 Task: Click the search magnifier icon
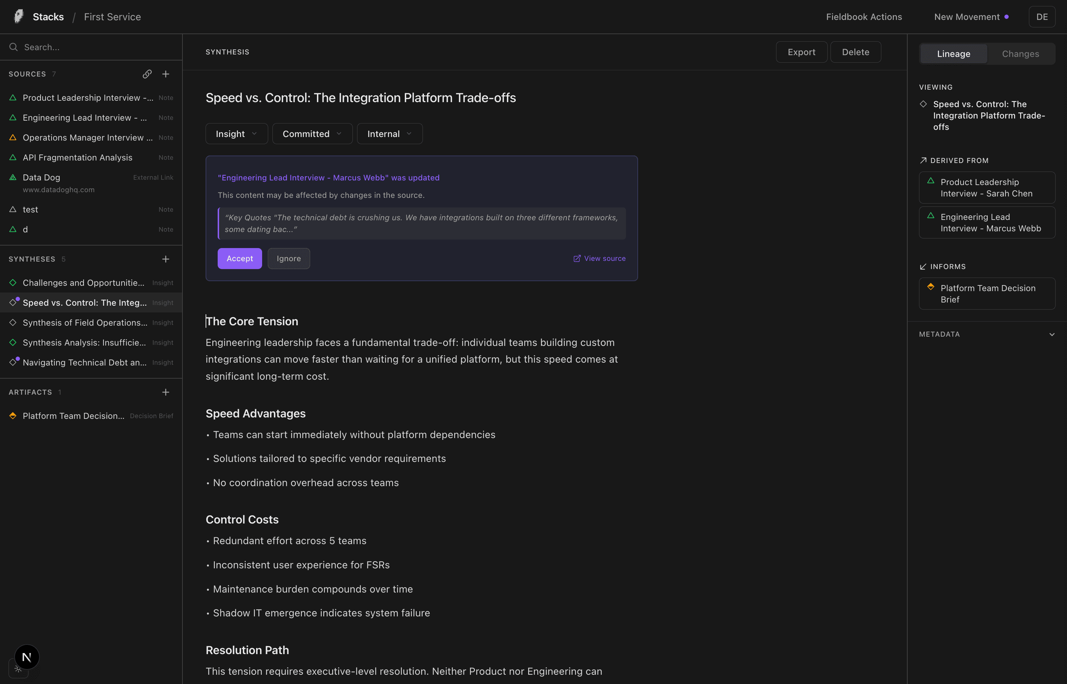(x=13, y=47)
